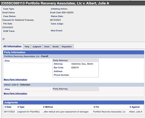
Task: Click the Next Event label
Action: pyautogui.click(x=57, y=31)
